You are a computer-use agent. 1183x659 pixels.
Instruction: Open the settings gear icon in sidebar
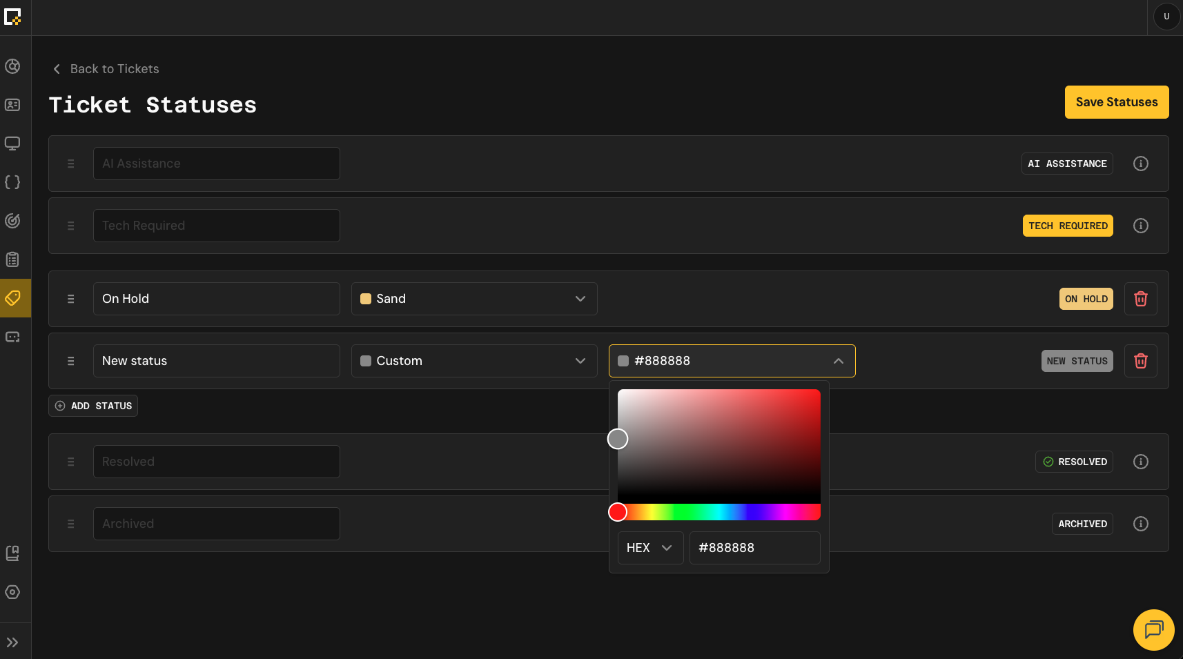[12, 592]
